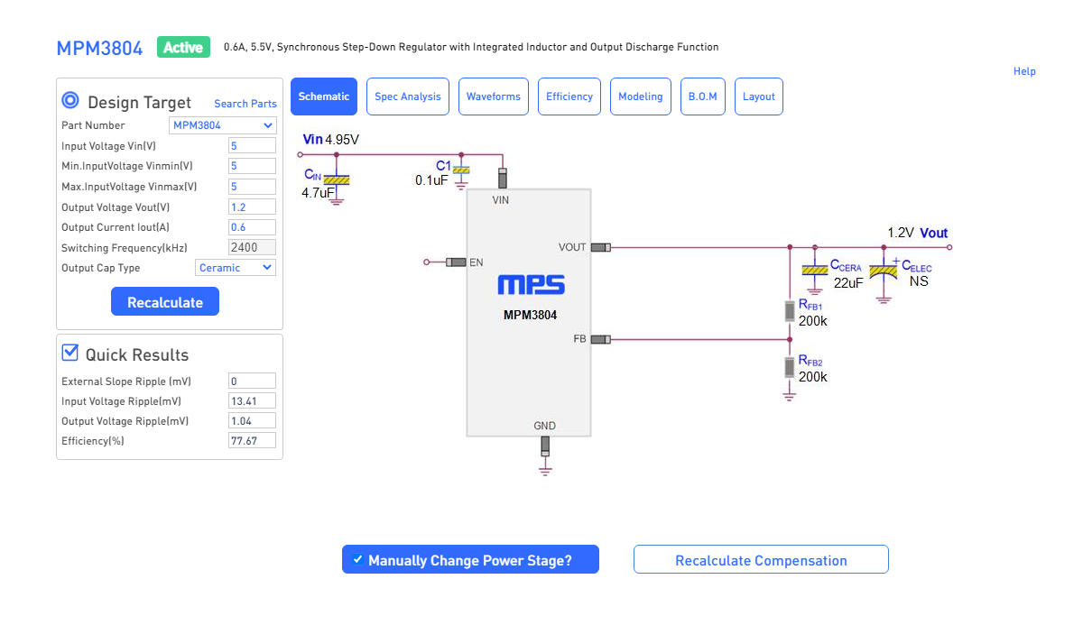Viewport: 1083px width, 625px height.
Task: Switch to the Schematic tab
Action: (x=324, y=97)
